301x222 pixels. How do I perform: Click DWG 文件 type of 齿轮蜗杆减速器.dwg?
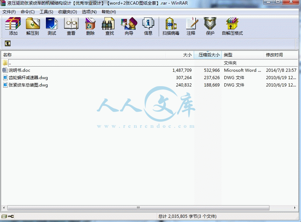[234, 77]
